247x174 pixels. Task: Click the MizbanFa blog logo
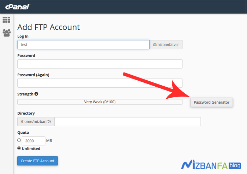pos(211,165)
